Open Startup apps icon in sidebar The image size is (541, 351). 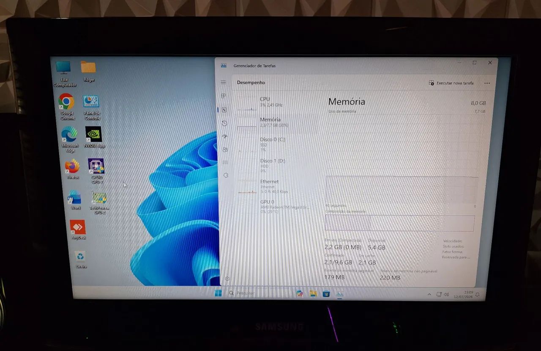[x=225, y=136]
